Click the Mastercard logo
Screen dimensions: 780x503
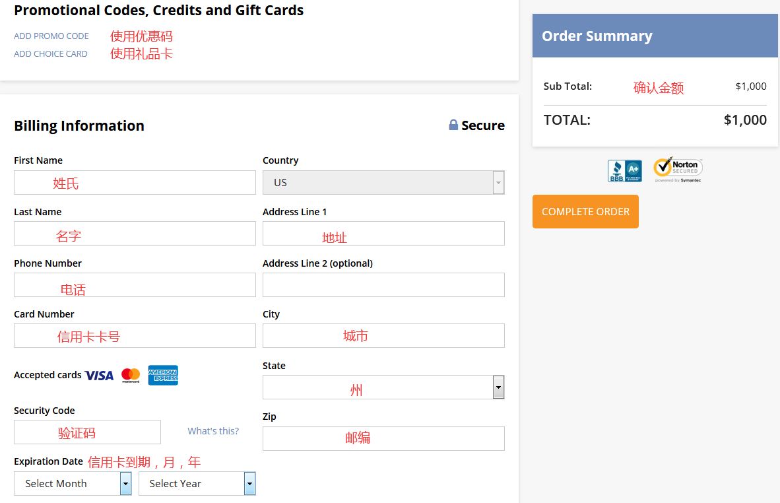click(x=131, y=376)
